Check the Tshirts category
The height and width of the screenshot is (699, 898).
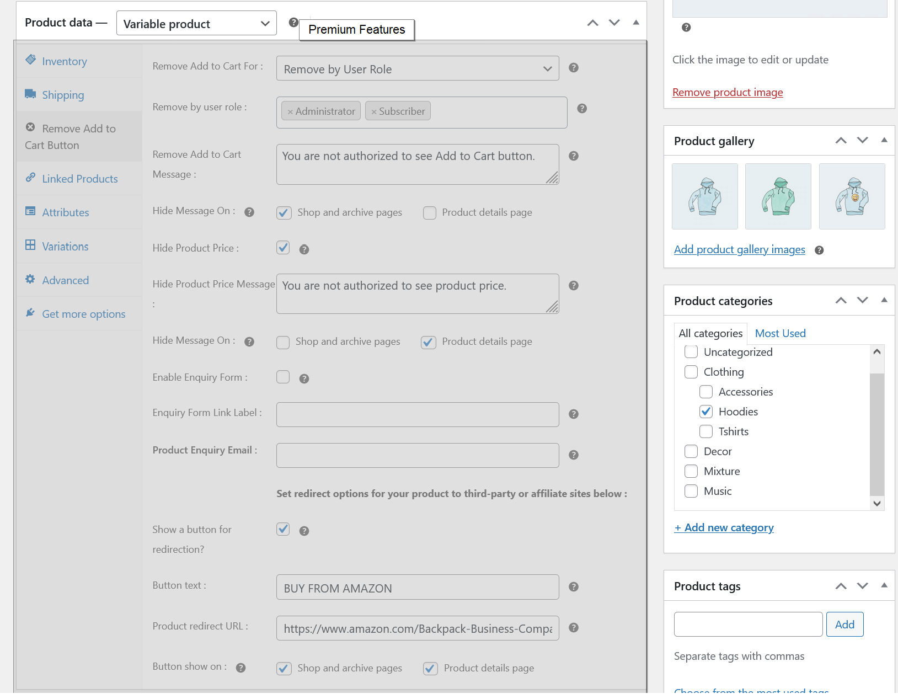tap(706, 431)
